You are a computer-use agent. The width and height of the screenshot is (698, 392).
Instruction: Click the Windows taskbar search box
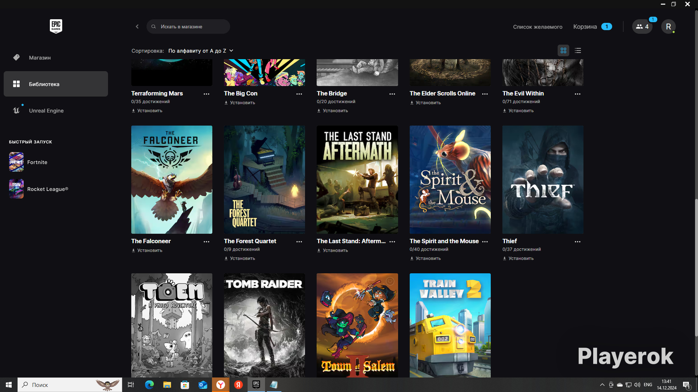[70, 385]
